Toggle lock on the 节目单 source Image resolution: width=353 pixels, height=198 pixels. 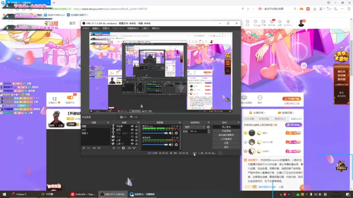point(136,126)
